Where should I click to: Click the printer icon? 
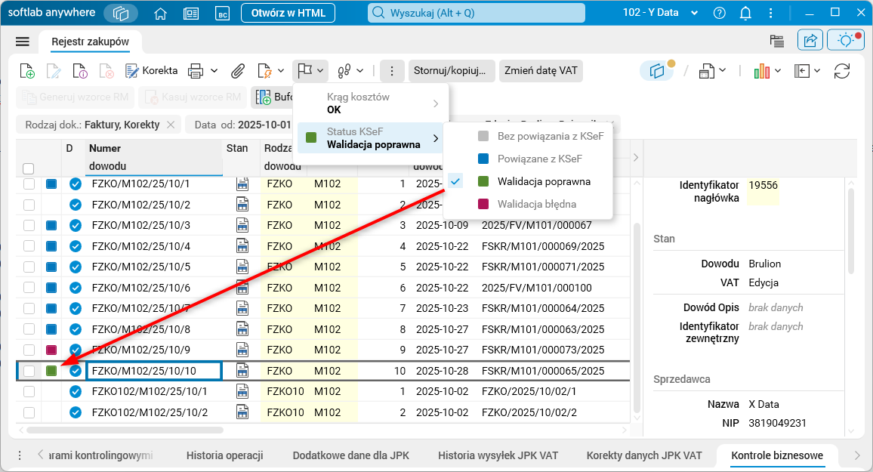point(196,71)
